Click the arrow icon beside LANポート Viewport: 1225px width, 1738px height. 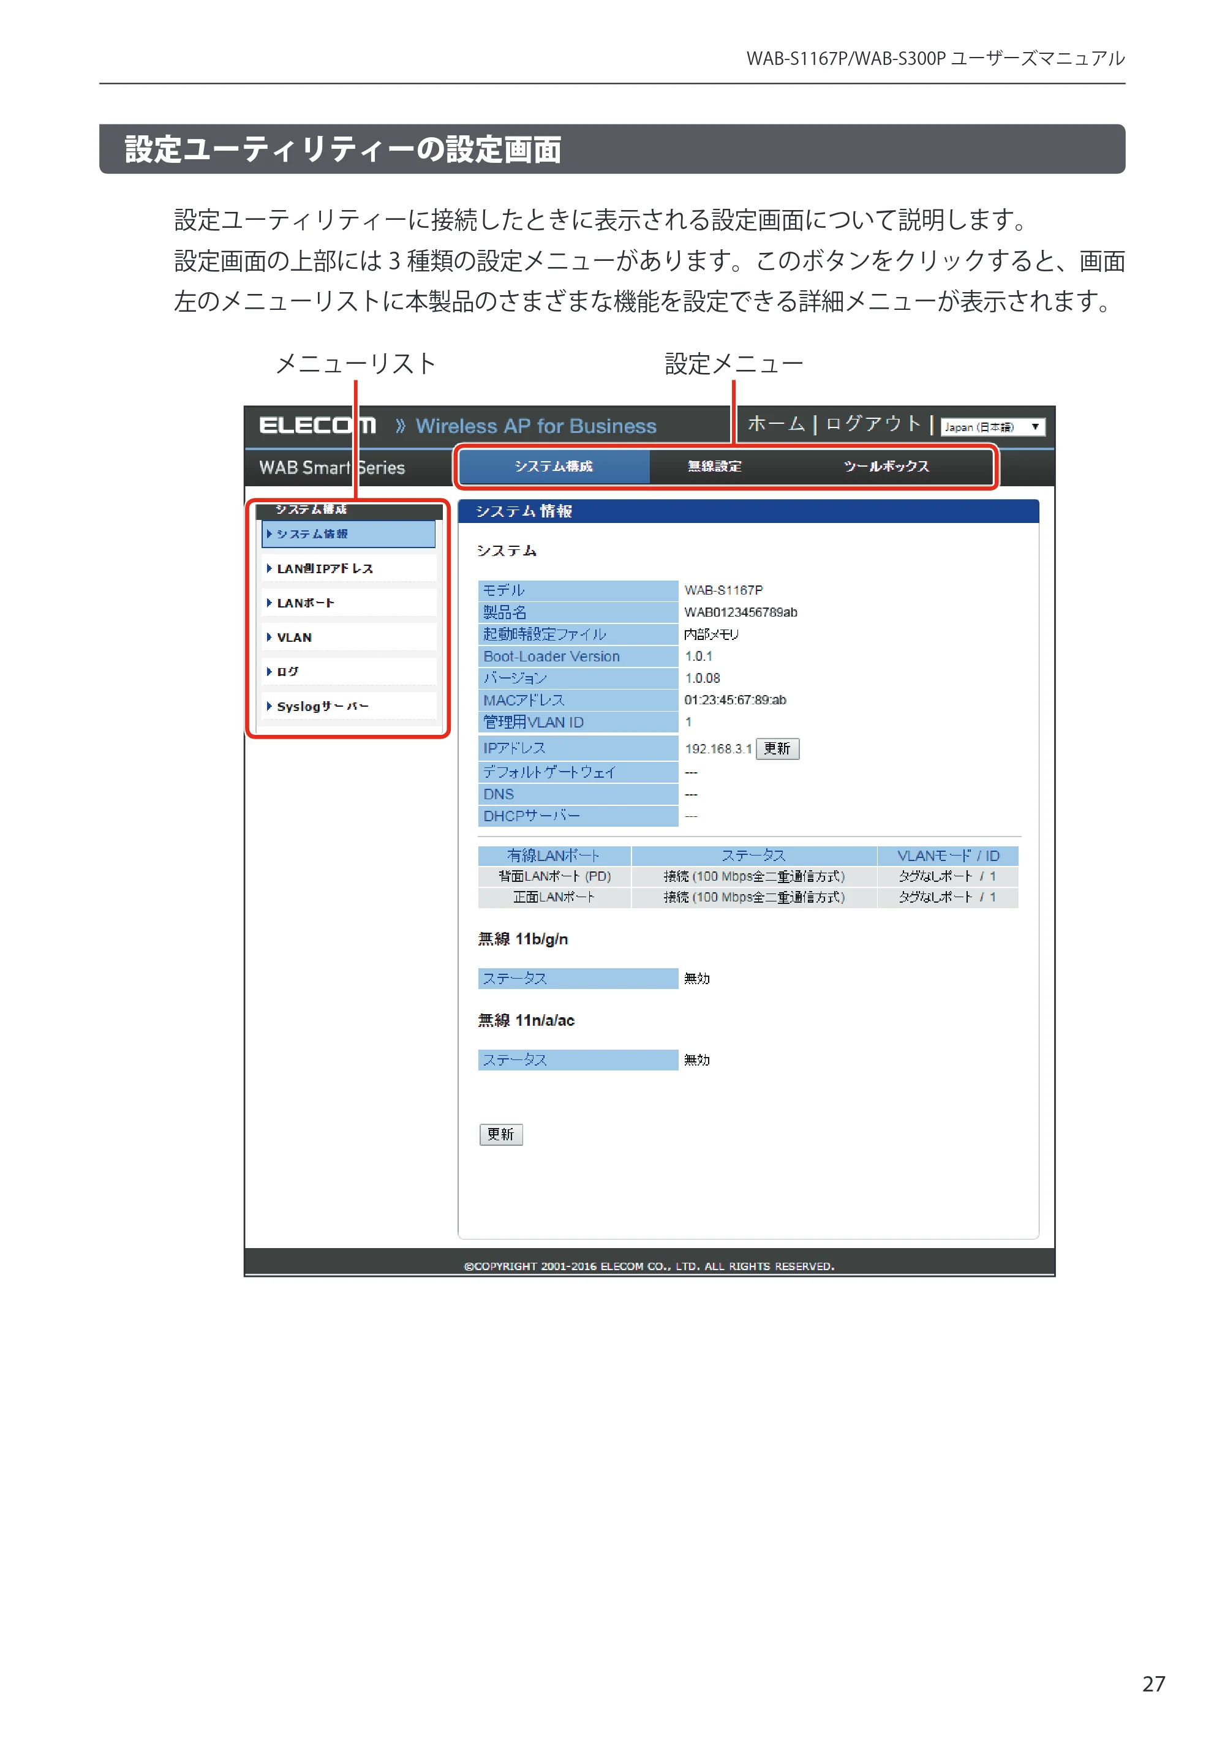[x=269, y=603]
